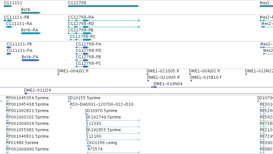The image size is (273, 154).
Task: Select the SD16970.5prime EST glyph
Action: tap(87, 114)
